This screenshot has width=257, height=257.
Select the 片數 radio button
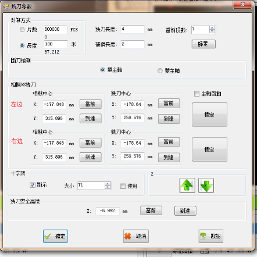(x=22, y=30)
